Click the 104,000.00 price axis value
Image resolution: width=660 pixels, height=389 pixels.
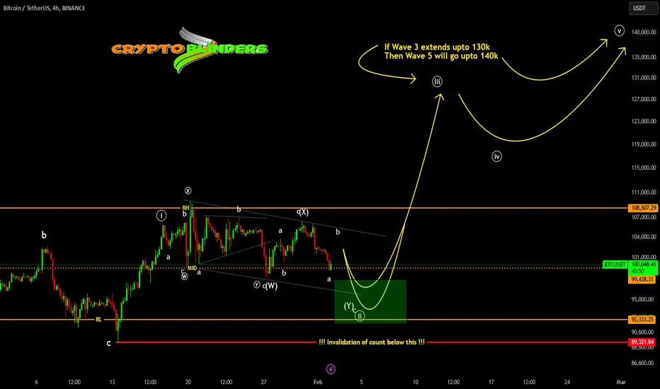tap(644, 237)
